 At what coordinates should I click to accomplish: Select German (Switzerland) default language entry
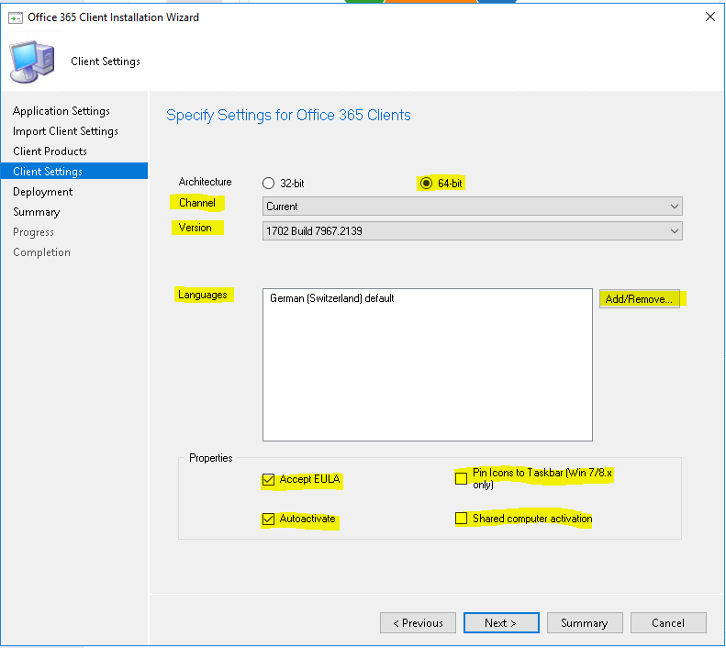click(x=332, y=298)
